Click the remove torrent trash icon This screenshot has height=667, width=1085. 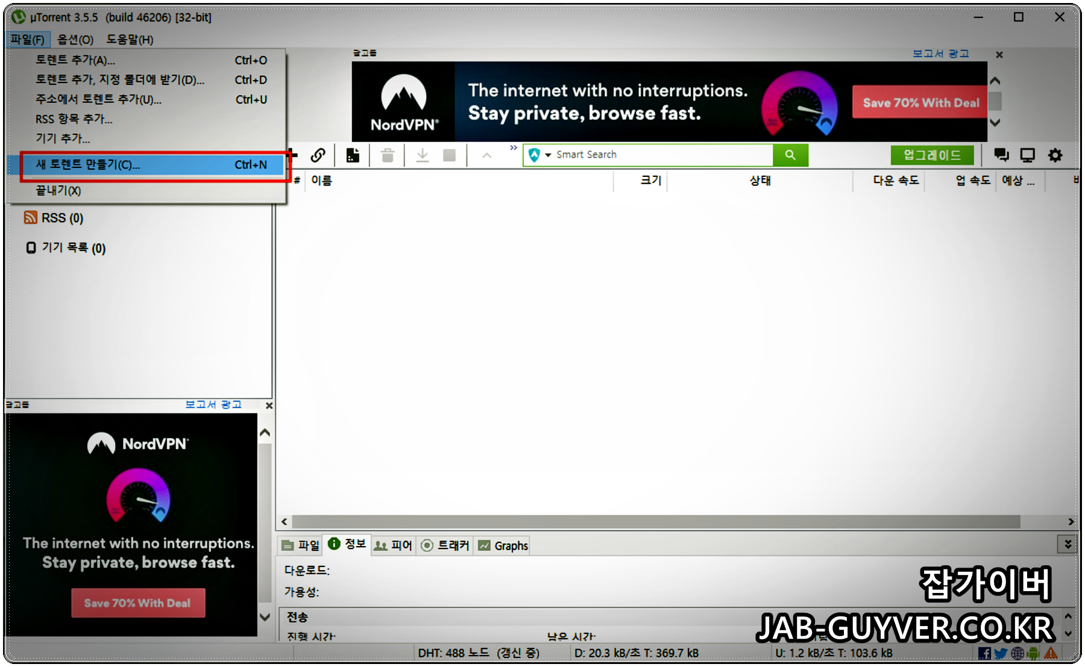pos(388,155)
